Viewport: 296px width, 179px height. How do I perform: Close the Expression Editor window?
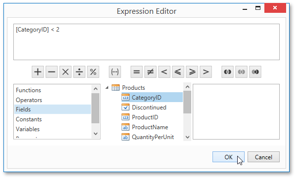[x=275, y=8]
